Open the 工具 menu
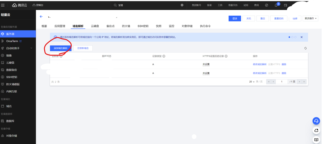The image size is (334, 144). pos(220,5)
